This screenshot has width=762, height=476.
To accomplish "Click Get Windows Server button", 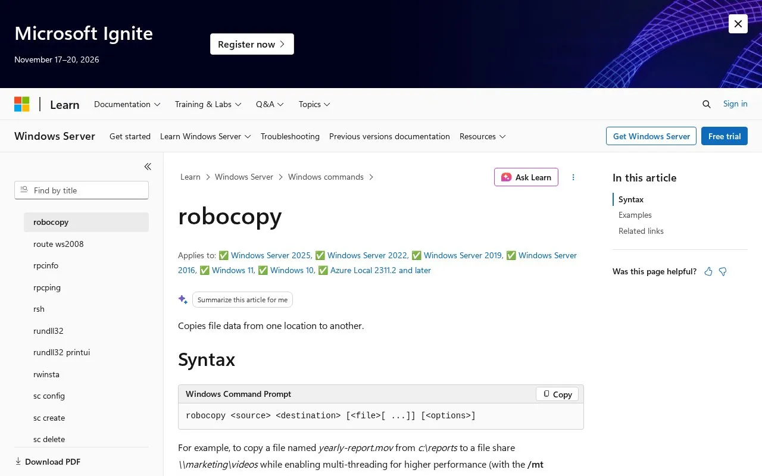I will [x=651, y=136].
